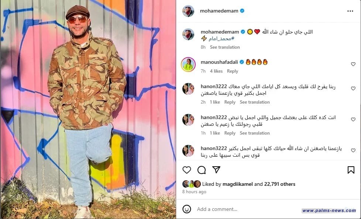Open comments via the speech bubble icon
Viewport: 361px width, 219px height.
click(x=202, y=170)
